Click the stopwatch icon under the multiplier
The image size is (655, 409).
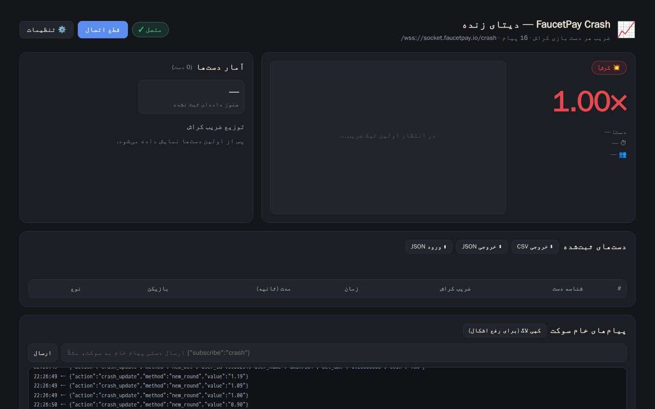[623, 143]
